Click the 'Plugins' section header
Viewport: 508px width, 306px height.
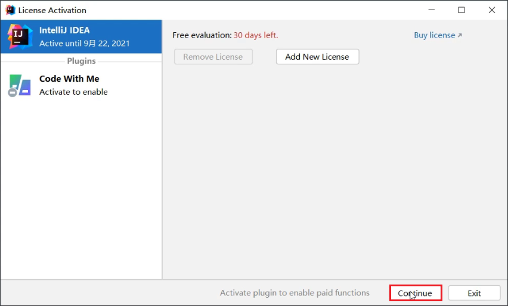point(81,61)
